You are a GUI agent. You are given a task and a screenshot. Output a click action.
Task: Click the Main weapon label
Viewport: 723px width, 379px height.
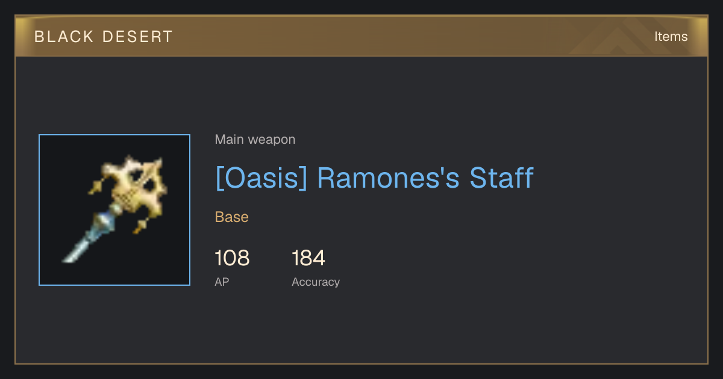(x=255, y=140)
